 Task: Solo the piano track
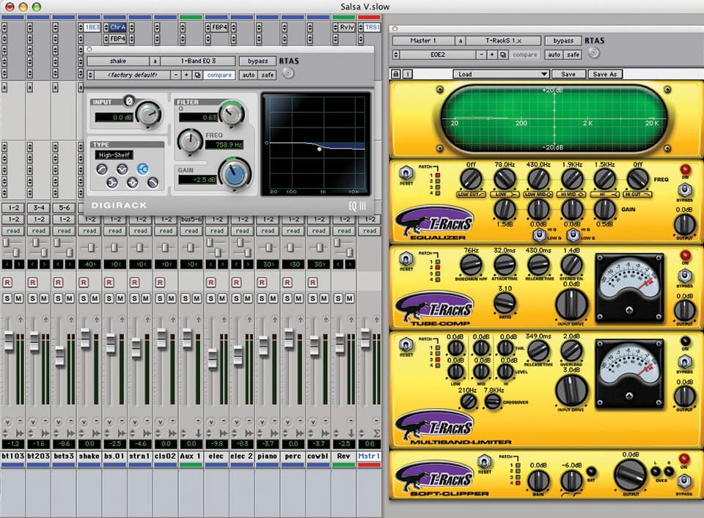click(262, 298)
